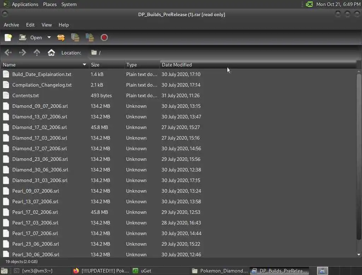Click the 493 bytes size cell
This screenshot has width=362, height=275.
[x=101, y=95]
